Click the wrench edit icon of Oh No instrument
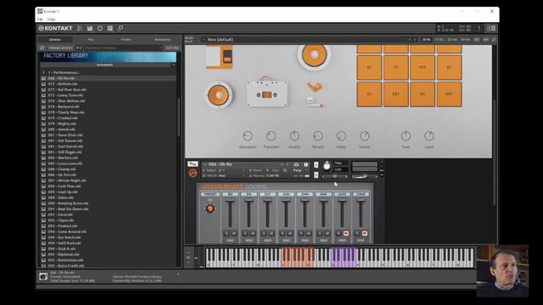543x305 pixels. click(193, 164)
